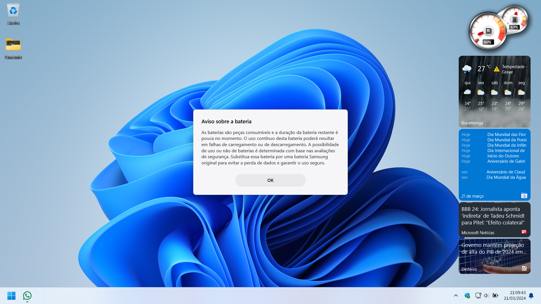Viewport: 541px width, 304px height.
Task: Click the battery icon in system tray
Action: (x=495, y=296)
